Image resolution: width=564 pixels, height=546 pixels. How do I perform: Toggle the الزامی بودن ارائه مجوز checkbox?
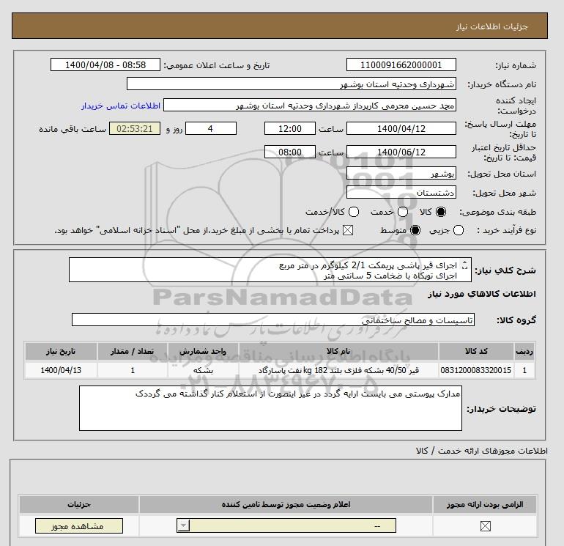pyautogui.click(x=485, y=526)
